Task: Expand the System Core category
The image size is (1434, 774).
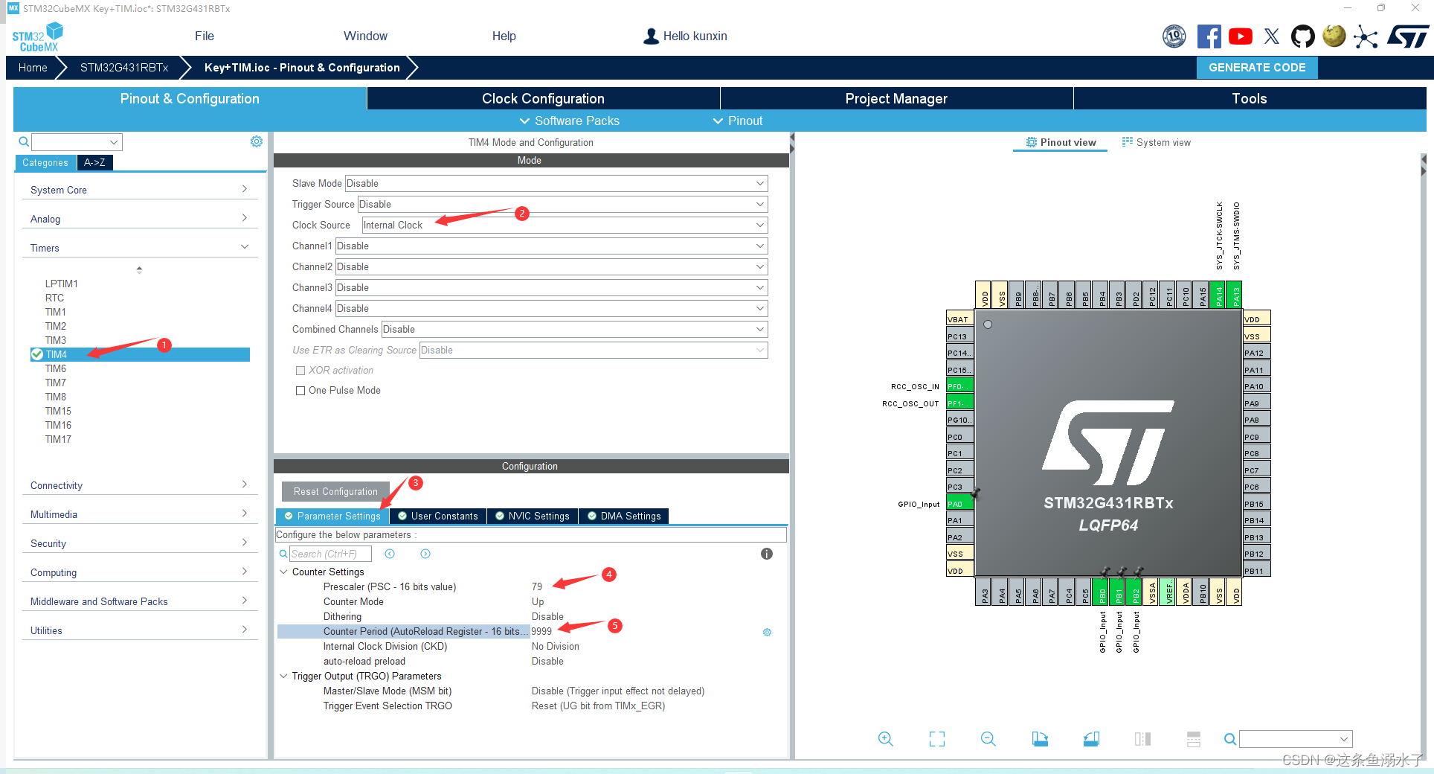Action: 140,190
